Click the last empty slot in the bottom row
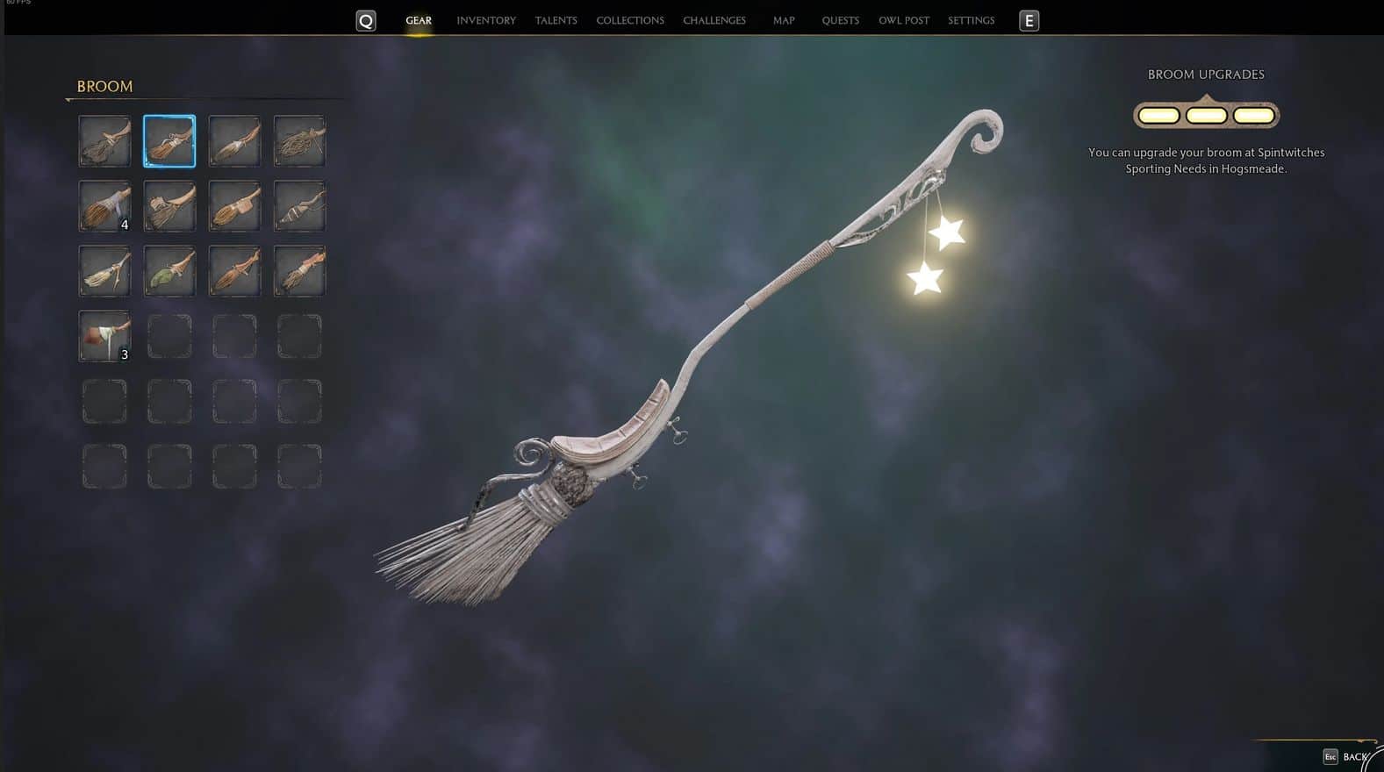 pos(299,466)
